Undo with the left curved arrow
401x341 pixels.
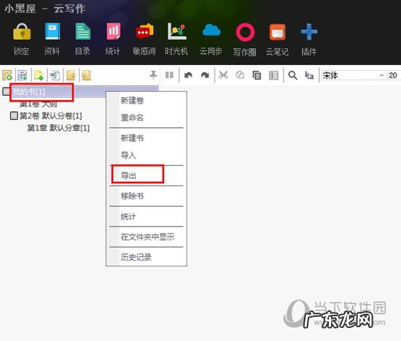pos(188,75)
